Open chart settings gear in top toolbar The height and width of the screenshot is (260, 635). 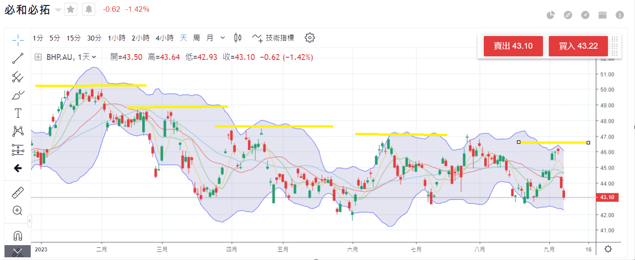(x=310, y=38)
